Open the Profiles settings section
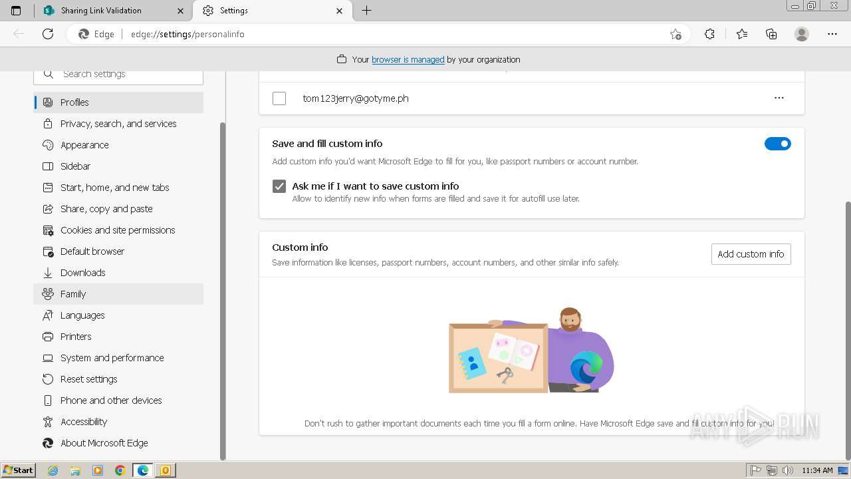Viewport: 851px width, 479px height. pos(118,102)
